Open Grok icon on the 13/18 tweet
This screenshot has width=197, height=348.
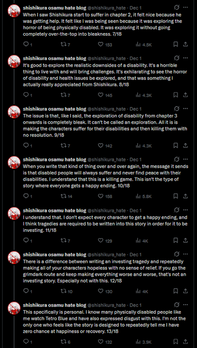point(177,305)
